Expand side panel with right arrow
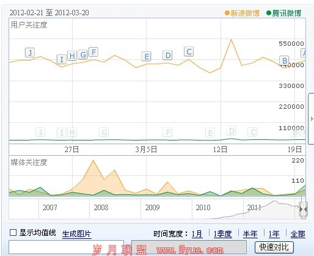Screen dimensions: 314x256 [x=312, y=119]
